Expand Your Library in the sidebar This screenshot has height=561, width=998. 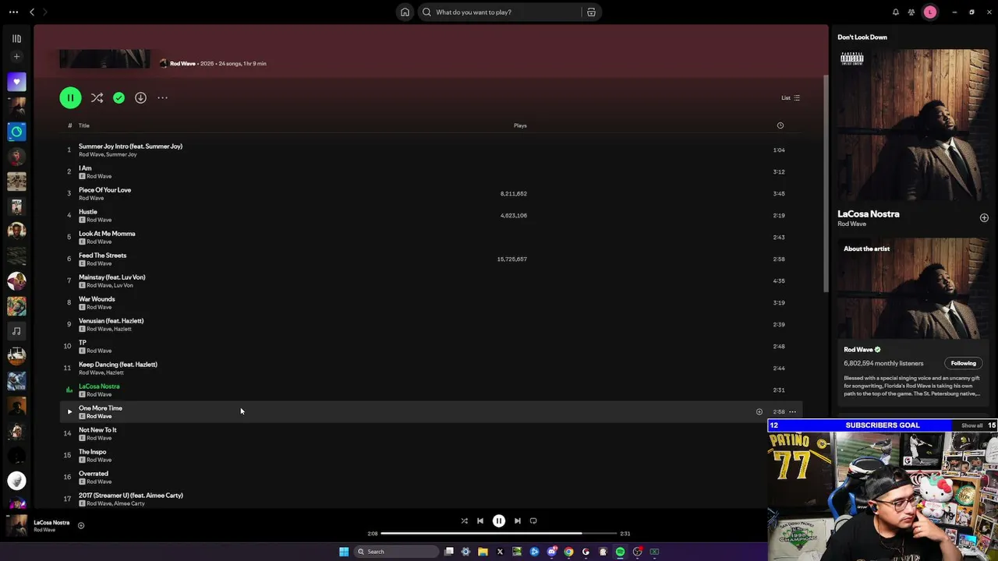(16, 38)
